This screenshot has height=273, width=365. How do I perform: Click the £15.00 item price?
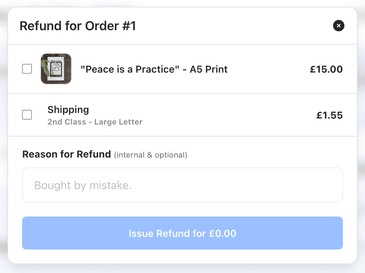(326, 69)
